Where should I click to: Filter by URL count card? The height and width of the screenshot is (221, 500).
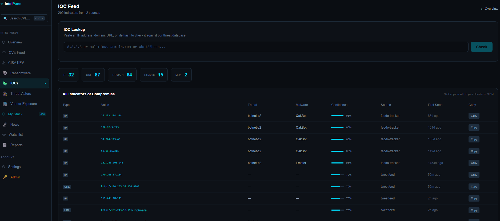tap(93, 75)
